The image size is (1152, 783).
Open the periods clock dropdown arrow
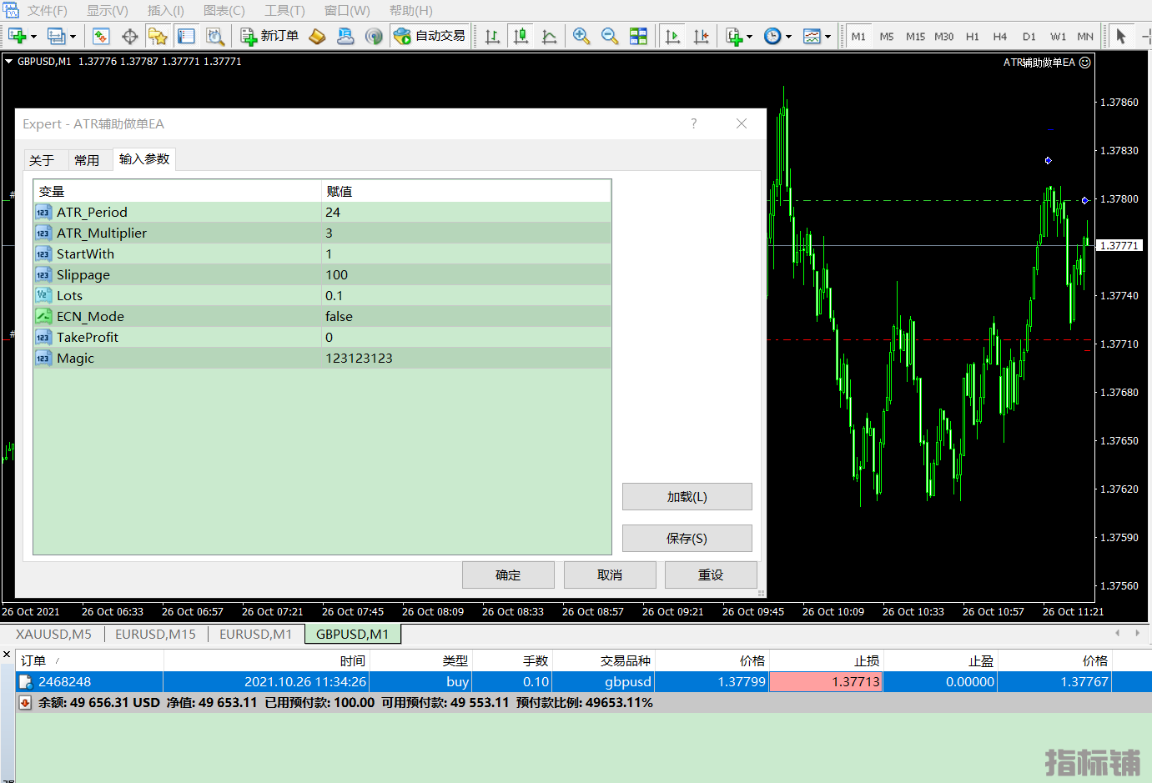[788, 37]
